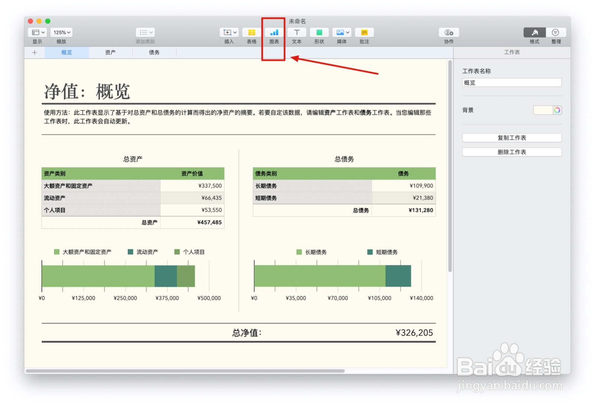The height and width of the screenshot is (406, 595).
Task: Switch to the 债务 sheet tab
Action: (x=154, y=52)
